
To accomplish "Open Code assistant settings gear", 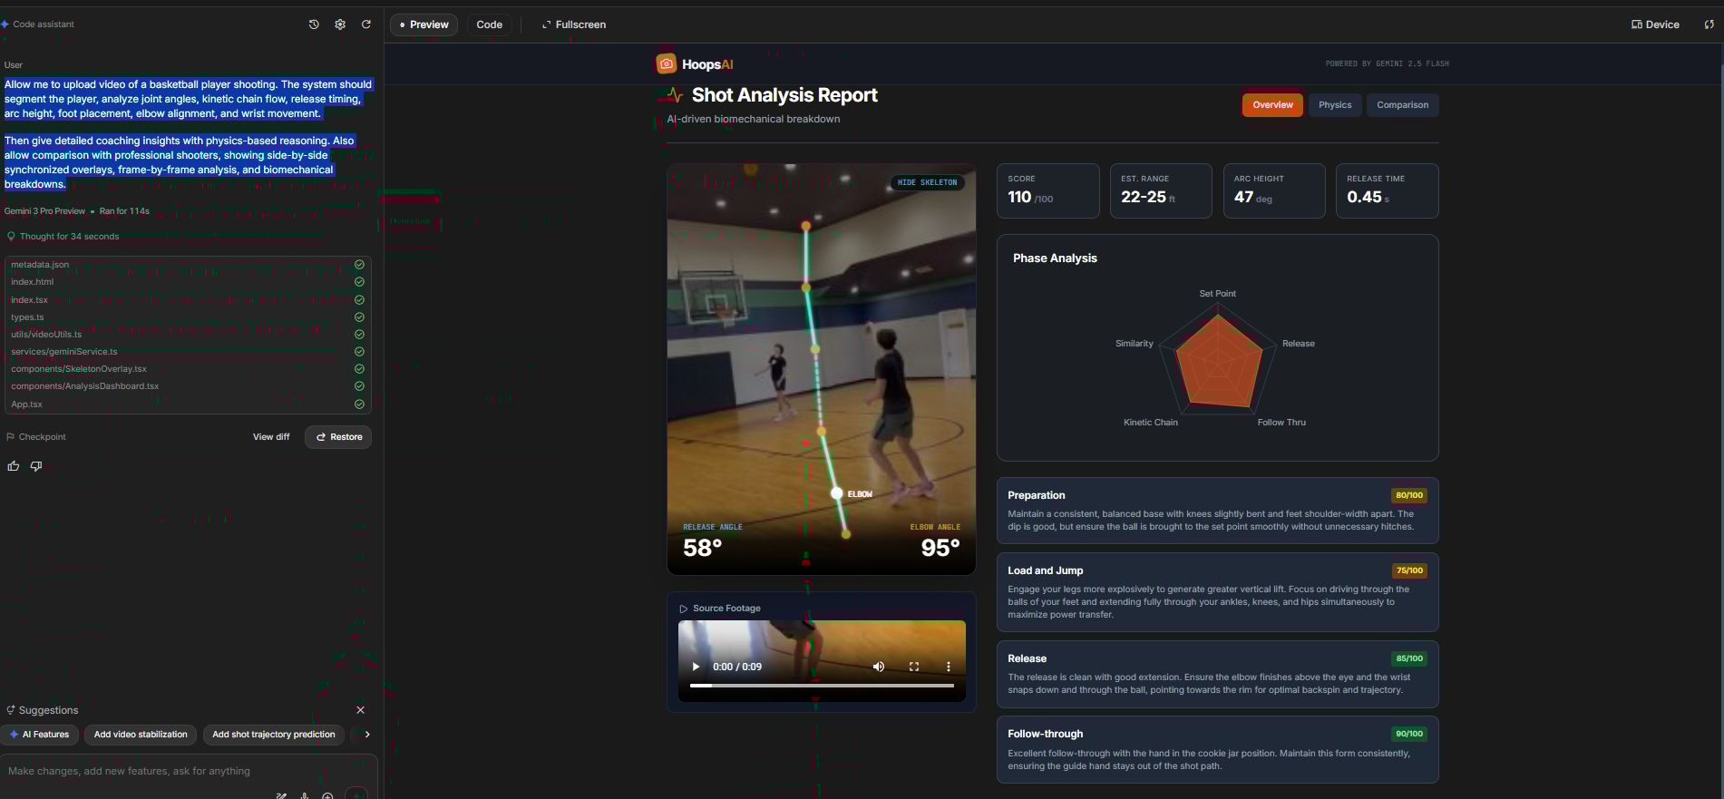I will click(x=340, y=24).
